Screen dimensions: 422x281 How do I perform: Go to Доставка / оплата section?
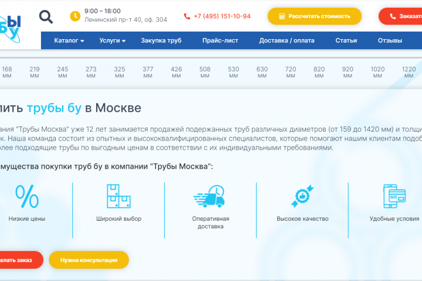[x=287, y=40]
